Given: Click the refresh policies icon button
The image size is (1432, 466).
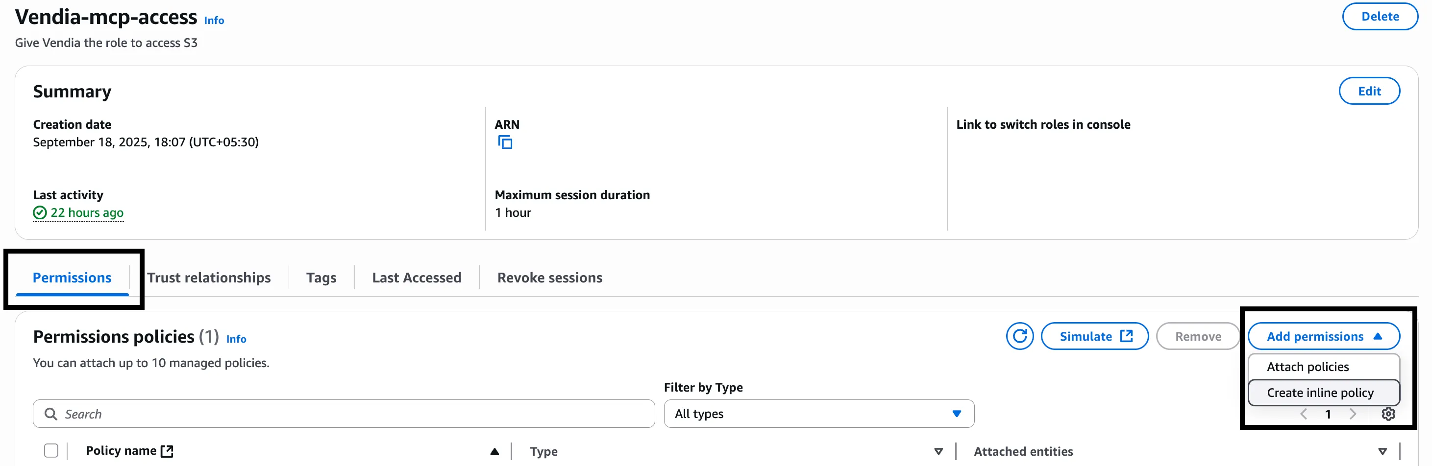Looking at the screenshot, I should point(1019,336).
